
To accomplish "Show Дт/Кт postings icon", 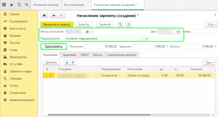I will click(x=120, y=24).
